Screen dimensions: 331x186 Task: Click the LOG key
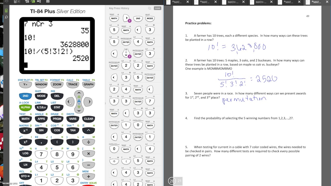coord(25,153)
